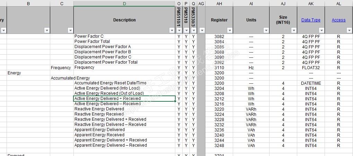Select the Register header cell
Image resolution: width=353 pixels, height=156 pixels.
tap(219, 20)
